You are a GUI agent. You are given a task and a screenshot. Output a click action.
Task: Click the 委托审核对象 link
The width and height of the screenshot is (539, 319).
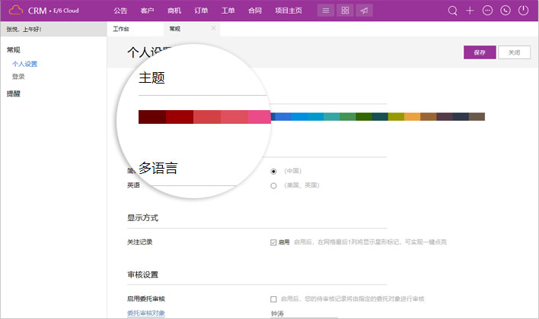(x=146, y=313)
